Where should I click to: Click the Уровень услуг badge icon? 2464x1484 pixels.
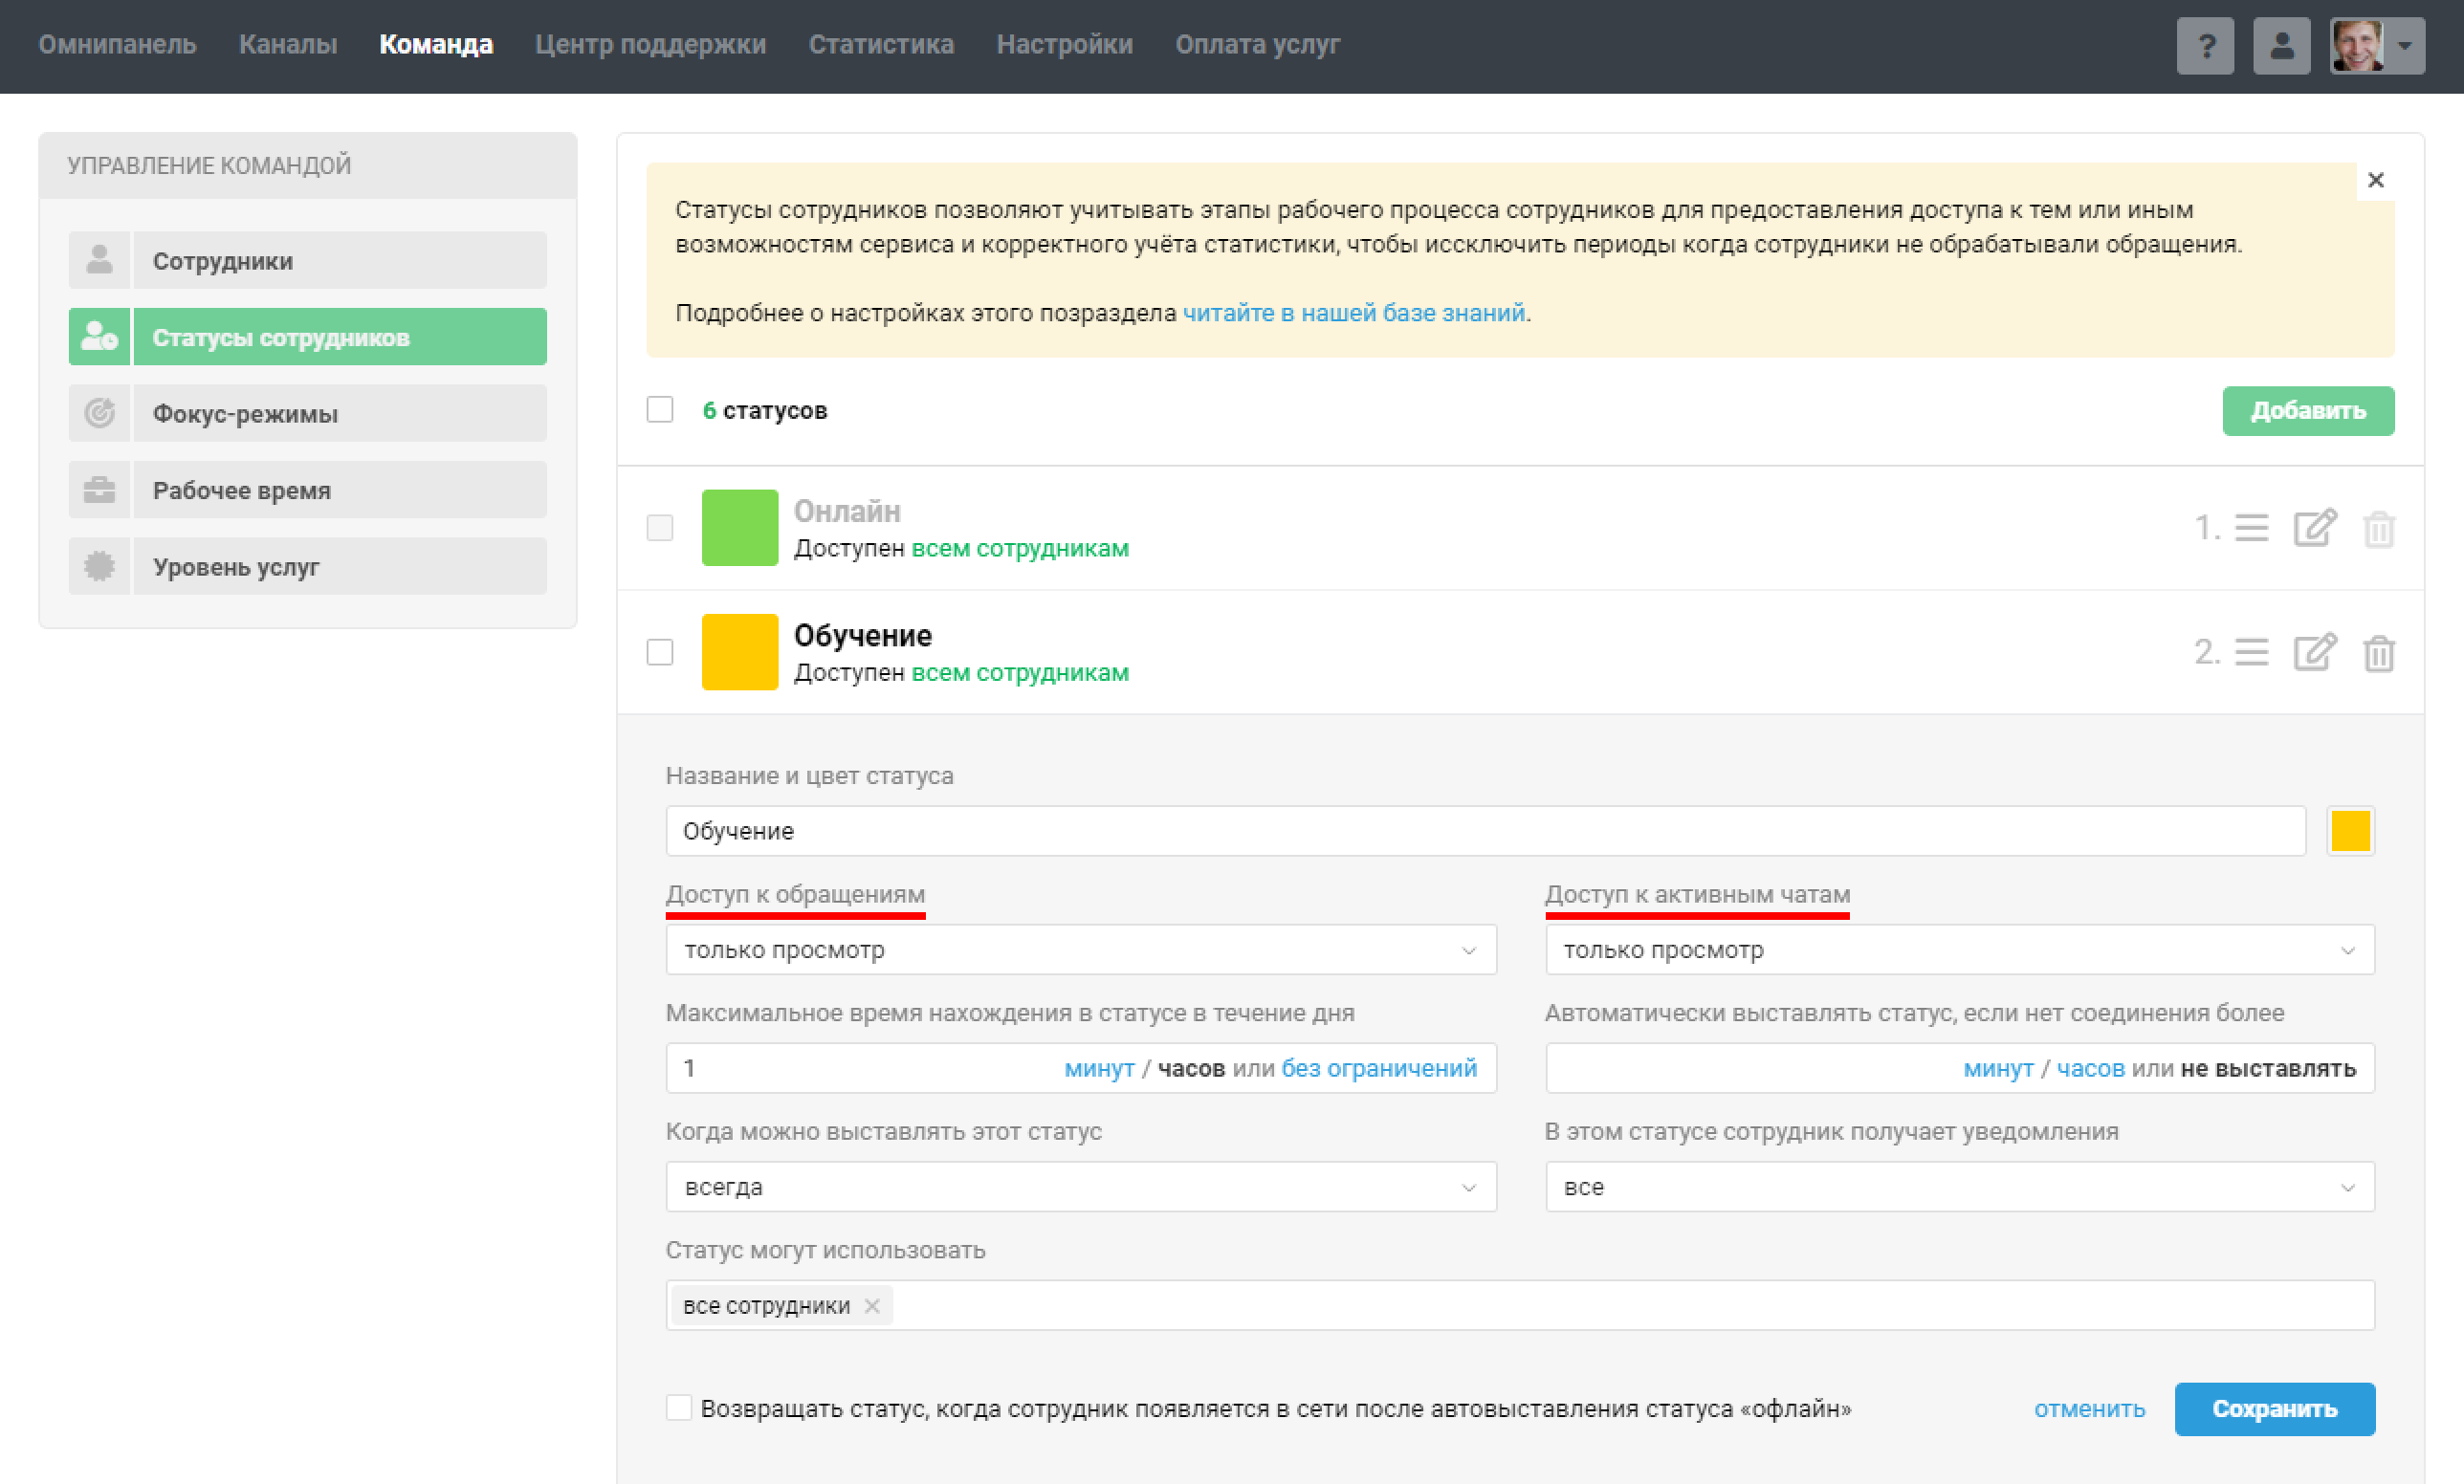(99, 567)
